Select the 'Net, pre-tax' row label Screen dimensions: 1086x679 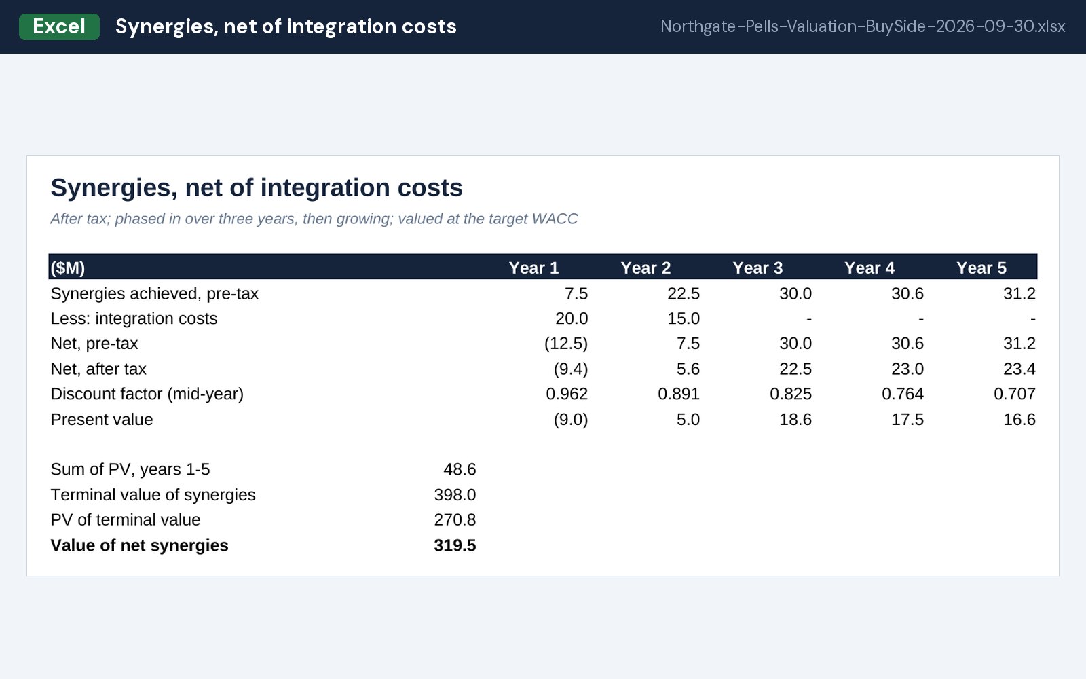(94, 344)
